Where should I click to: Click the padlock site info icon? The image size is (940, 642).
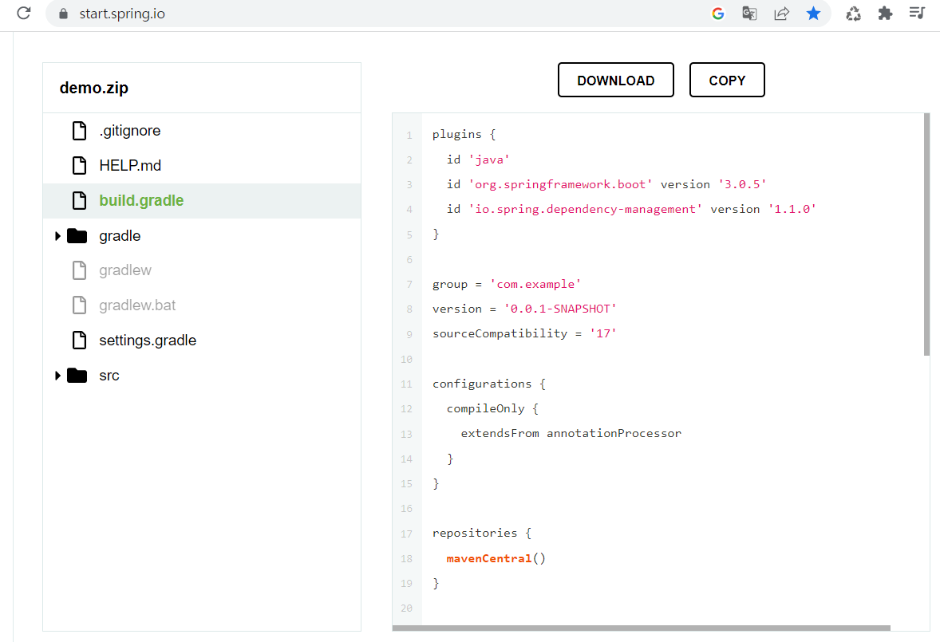point(63,14)
